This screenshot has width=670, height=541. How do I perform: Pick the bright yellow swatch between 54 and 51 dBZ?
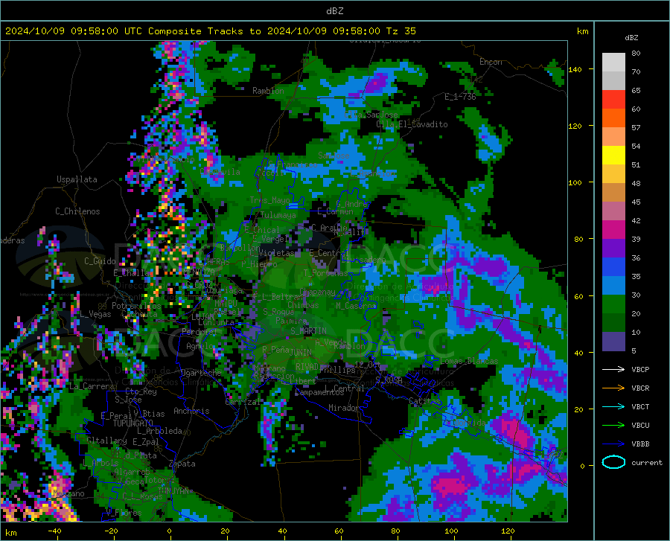(x=613, y=156)
